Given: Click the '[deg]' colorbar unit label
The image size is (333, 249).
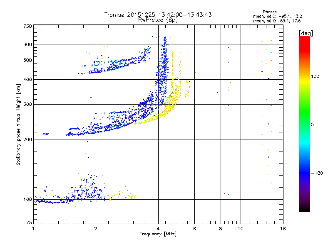Looking at the screenshot, I should pos(306,33).
